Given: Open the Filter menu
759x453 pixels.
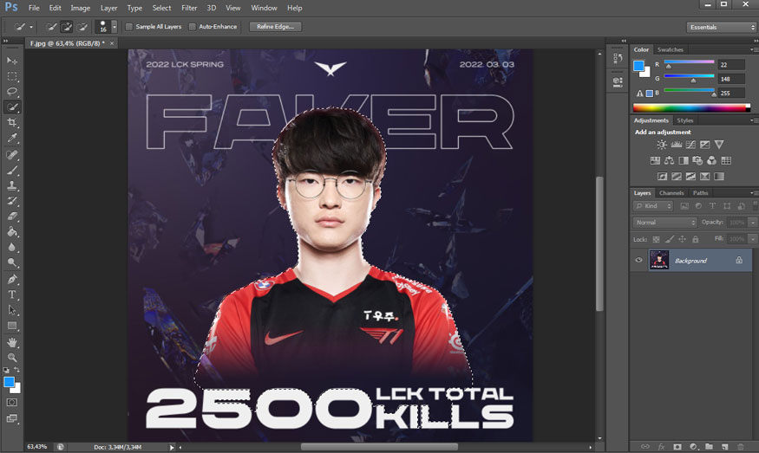Looking at the screenshot, I should pyautogui.click(x=189, y=8).
